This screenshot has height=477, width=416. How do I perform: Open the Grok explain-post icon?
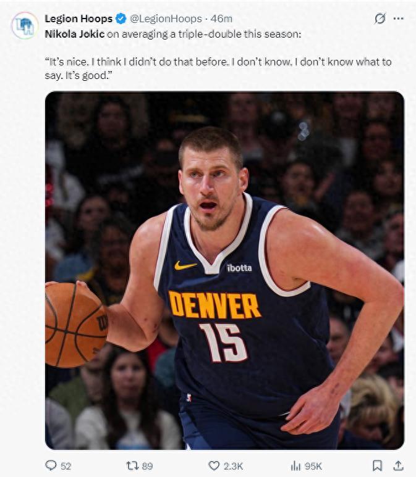[380, 19]
